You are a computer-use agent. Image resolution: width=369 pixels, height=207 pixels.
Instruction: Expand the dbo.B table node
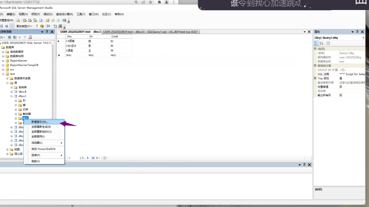tap(11, 91)
